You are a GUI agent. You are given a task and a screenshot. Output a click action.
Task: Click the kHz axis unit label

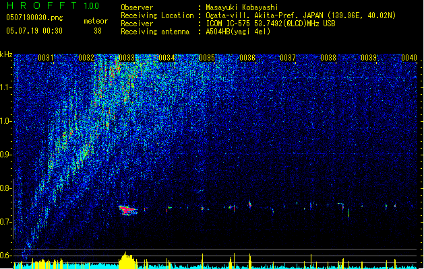coord(6,54)
